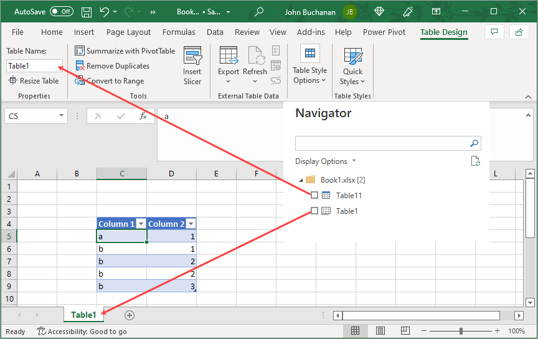Viewport: 538px width, 339px height.
Task: Open the Review tab
Action: [x=247, y=32]
